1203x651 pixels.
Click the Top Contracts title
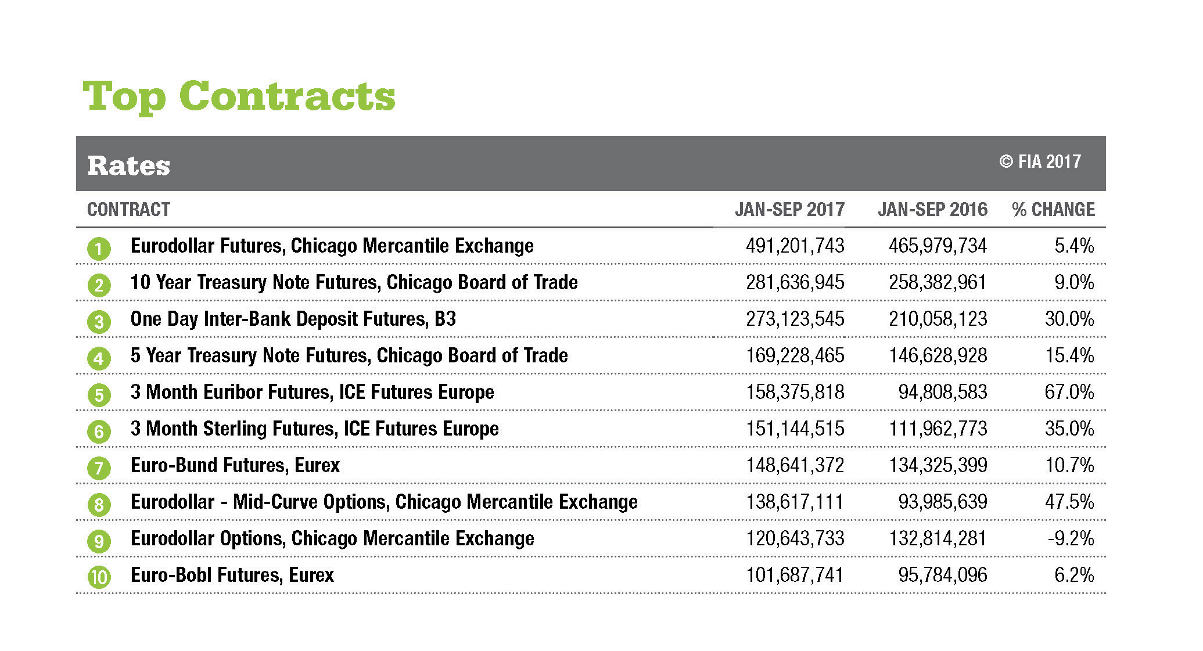(x=239, y=96)
